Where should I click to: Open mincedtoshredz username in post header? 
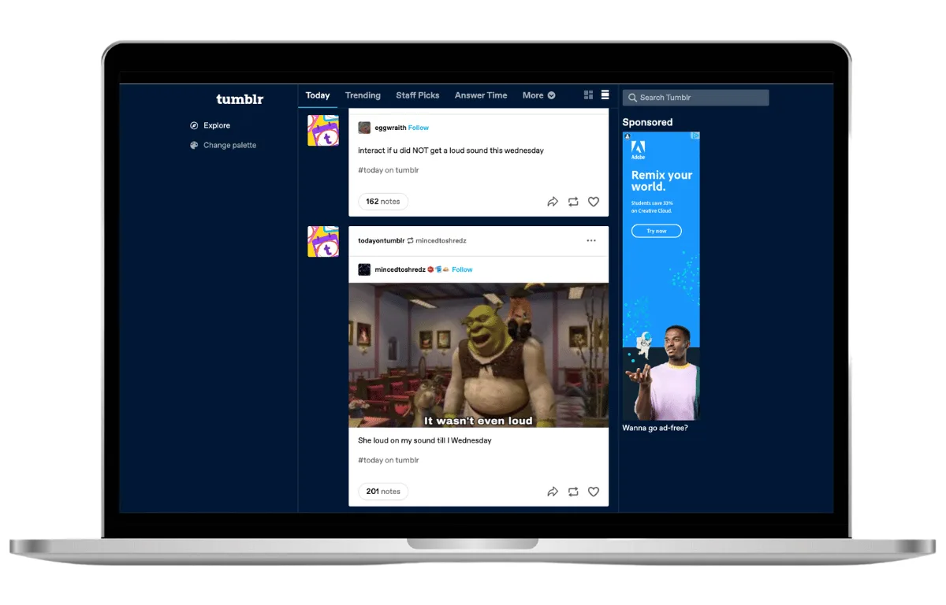click(400, 269)
